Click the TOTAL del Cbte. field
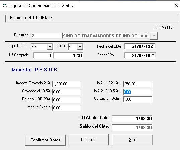180x150 pixels. coord(132,118)
